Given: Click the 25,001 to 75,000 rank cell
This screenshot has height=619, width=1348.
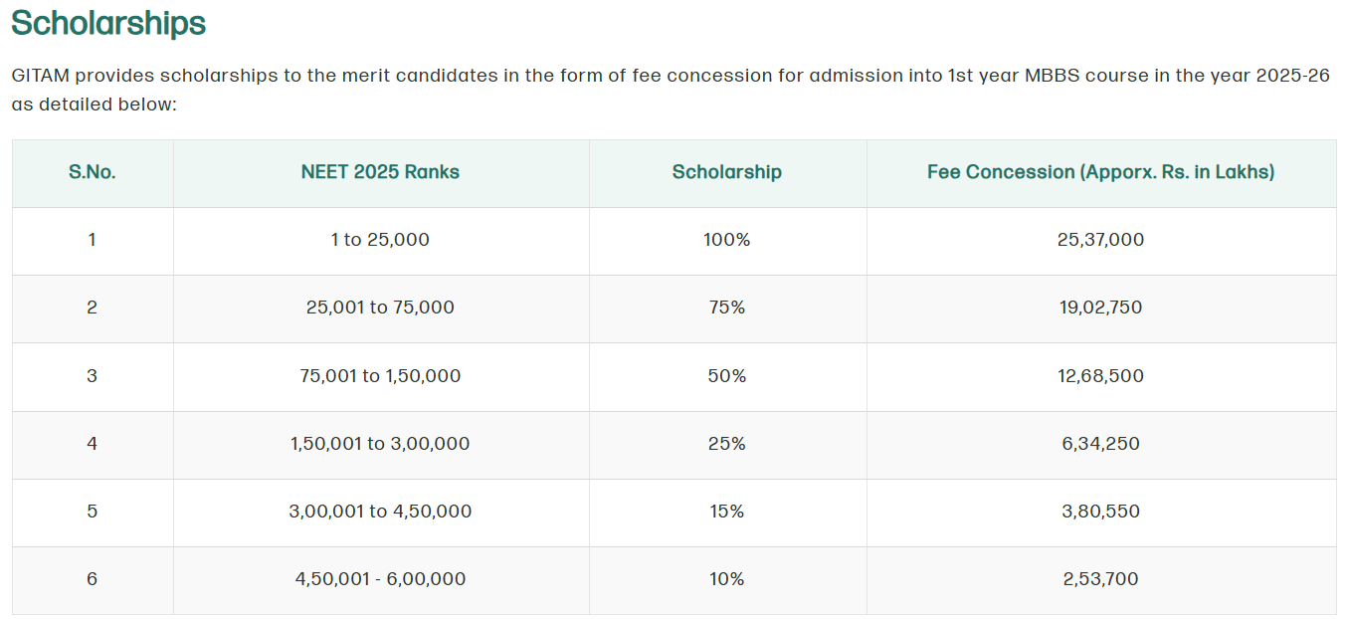Looking at the screenshot, I should tap(380, 308).
